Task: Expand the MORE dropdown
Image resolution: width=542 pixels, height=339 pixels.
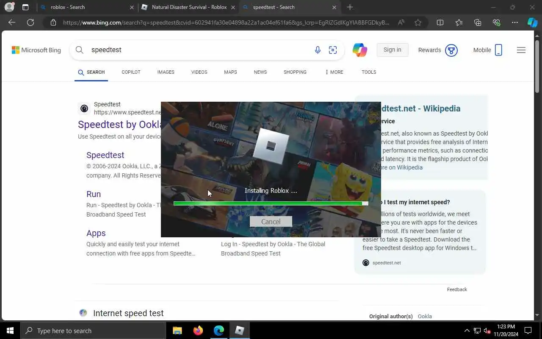Action: pyautogui.click(x=334, y=72)
